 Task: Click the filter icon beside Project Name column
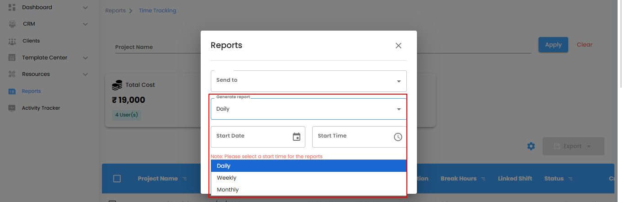184,179
